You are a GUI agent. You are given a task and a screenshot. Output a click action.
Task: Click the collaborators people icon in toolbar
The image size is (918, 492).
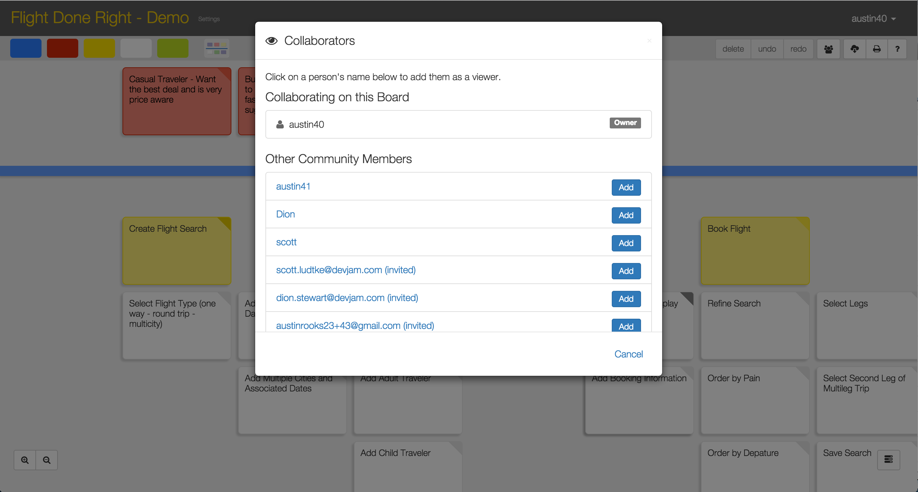[829, 49]
